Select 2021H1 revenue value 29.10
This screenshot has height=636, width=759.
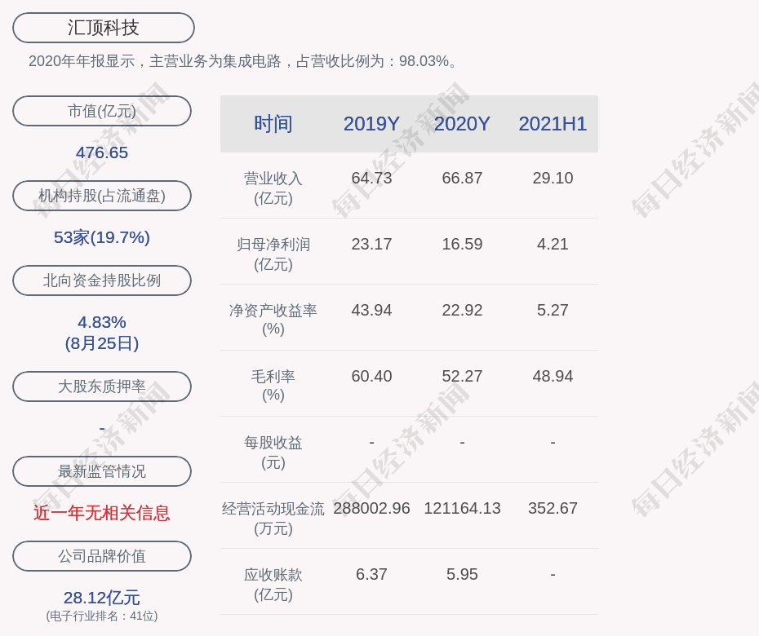(x=553, y=178)
